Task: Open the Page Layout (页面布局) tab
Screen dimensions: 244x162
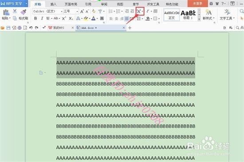Action: 71,4
